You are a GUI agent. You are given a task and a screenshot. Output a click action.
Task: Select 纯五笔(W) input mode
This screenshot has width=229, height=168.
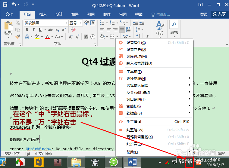click(154, 130)
